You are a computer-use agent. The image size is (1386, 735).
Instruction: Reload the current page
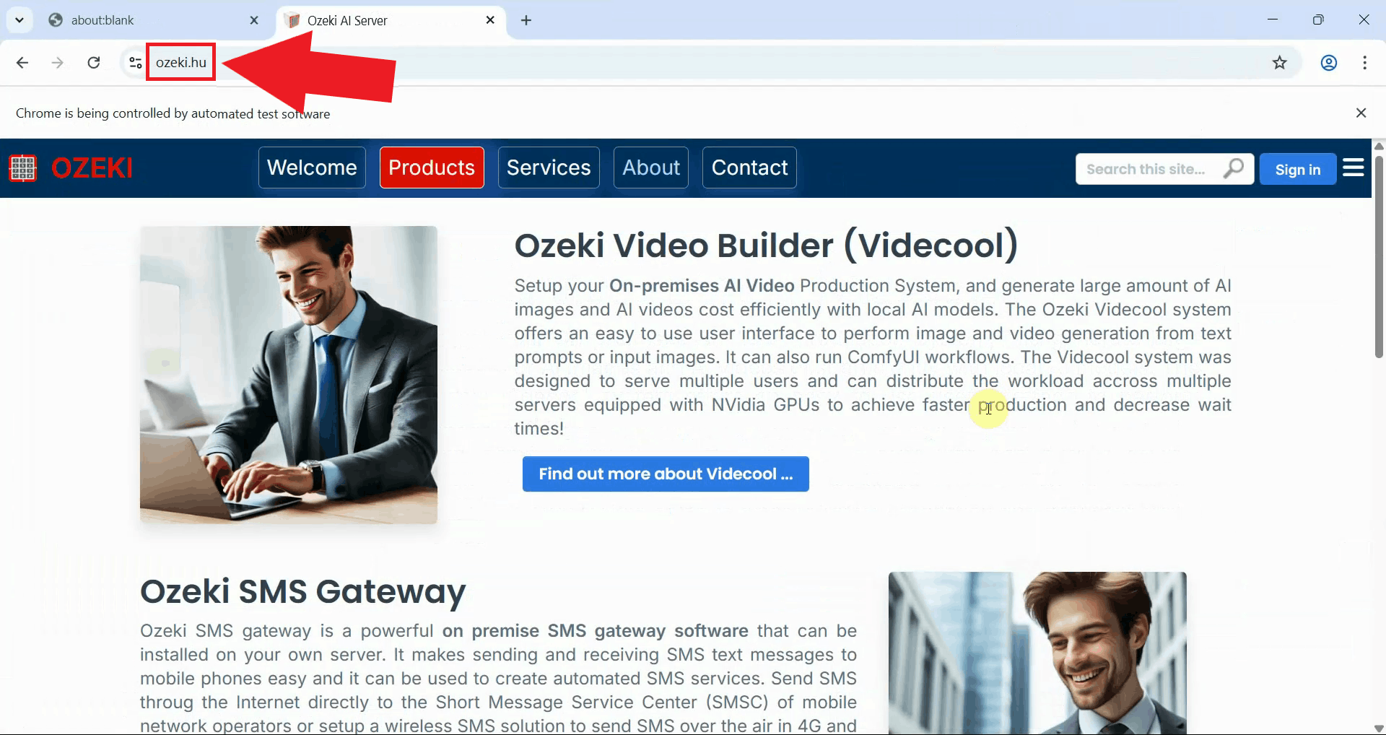[x=94, y=63]
